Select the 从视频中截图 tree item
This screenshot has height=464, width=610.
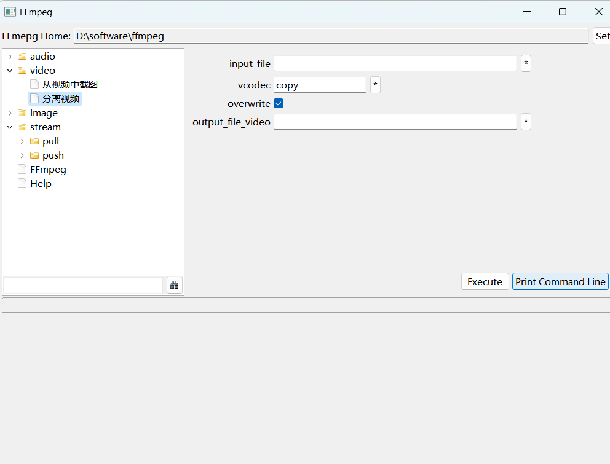pyautogui.click(x=70, y=84)
